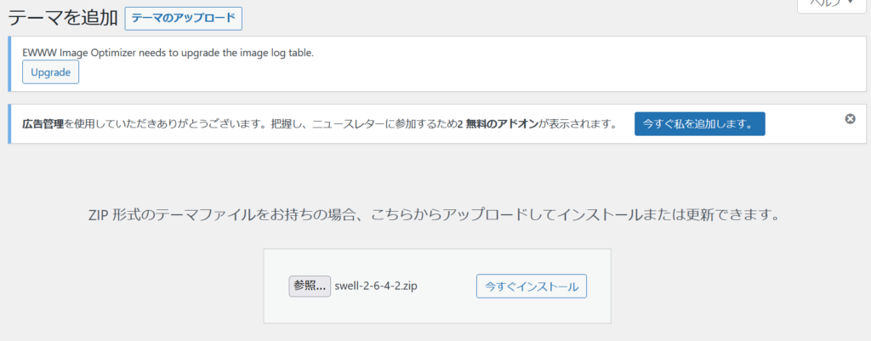Upgrade the EWWW image log table

(50, 72)
